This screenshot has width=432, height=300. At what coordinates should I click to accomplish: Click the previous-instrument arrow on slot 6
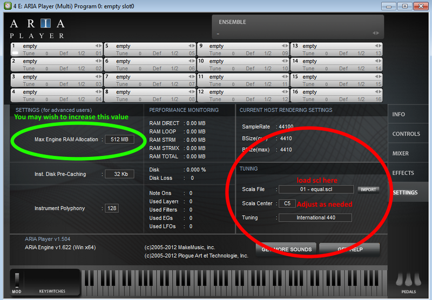point(191,61)
